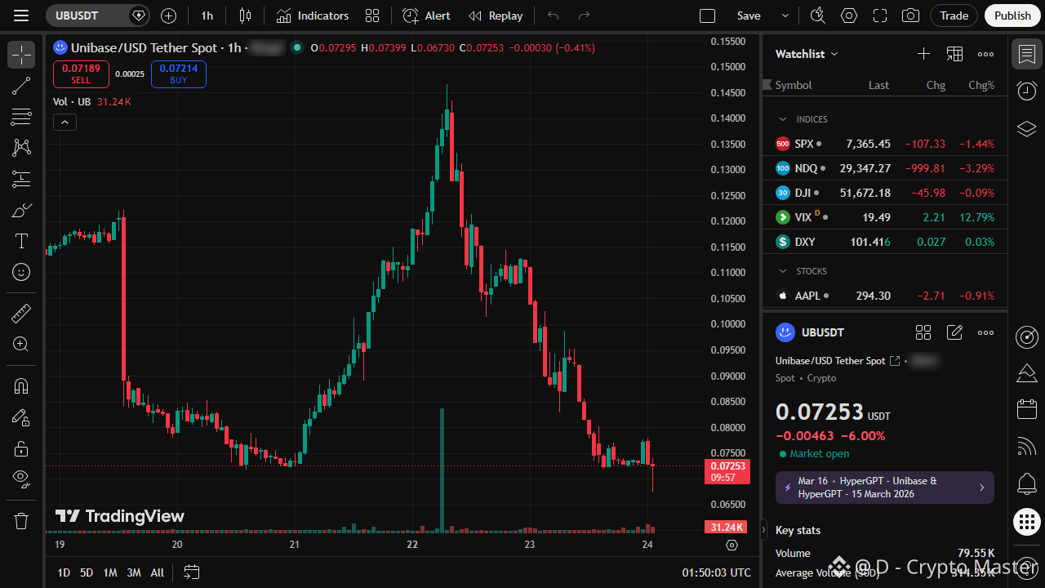Image resolution: width=1045 pixels, height=588 pixels.
Task: Add symbol to watchlist with plus
Action: 923,54
